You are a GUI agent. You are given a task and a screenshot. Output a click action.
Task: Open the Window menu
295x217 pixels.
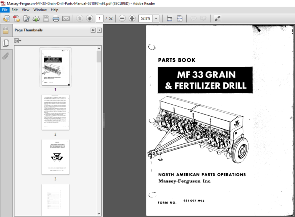(x=40, y=10)
